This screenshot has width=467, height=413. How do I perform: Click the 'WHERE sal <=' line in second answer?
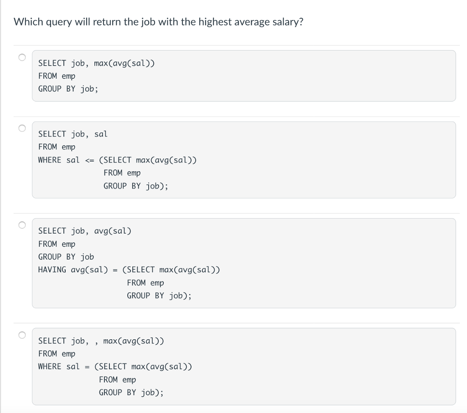[x=117, y=160]
